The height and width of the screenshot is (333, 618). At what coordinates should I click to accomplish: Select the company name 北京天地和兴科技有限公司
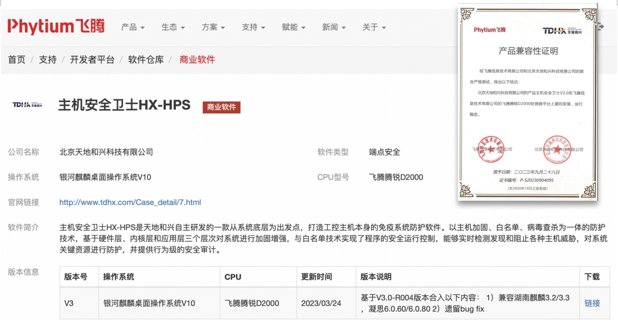(x=106, y=152)
